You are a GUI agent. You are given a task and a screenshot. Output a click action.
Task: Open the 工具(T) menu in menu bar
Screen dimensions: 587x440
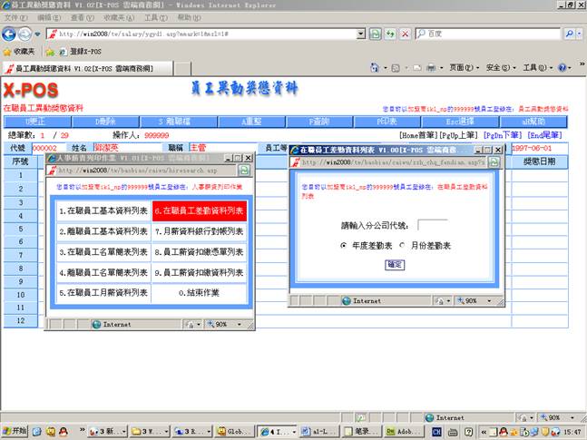156,17
